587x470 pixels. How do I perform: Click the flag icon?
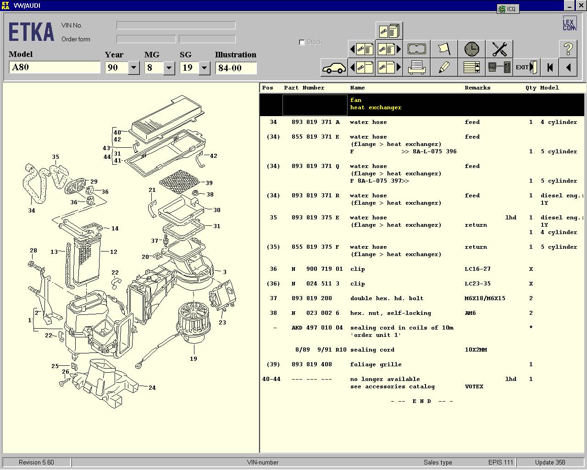(x=444, y=49)
